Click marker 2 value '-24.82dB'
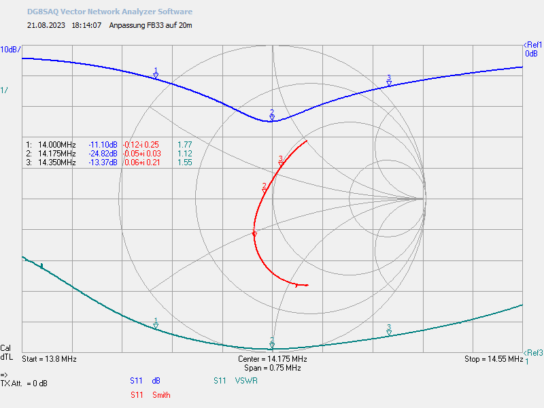544x408 pixels. (103, 154)
